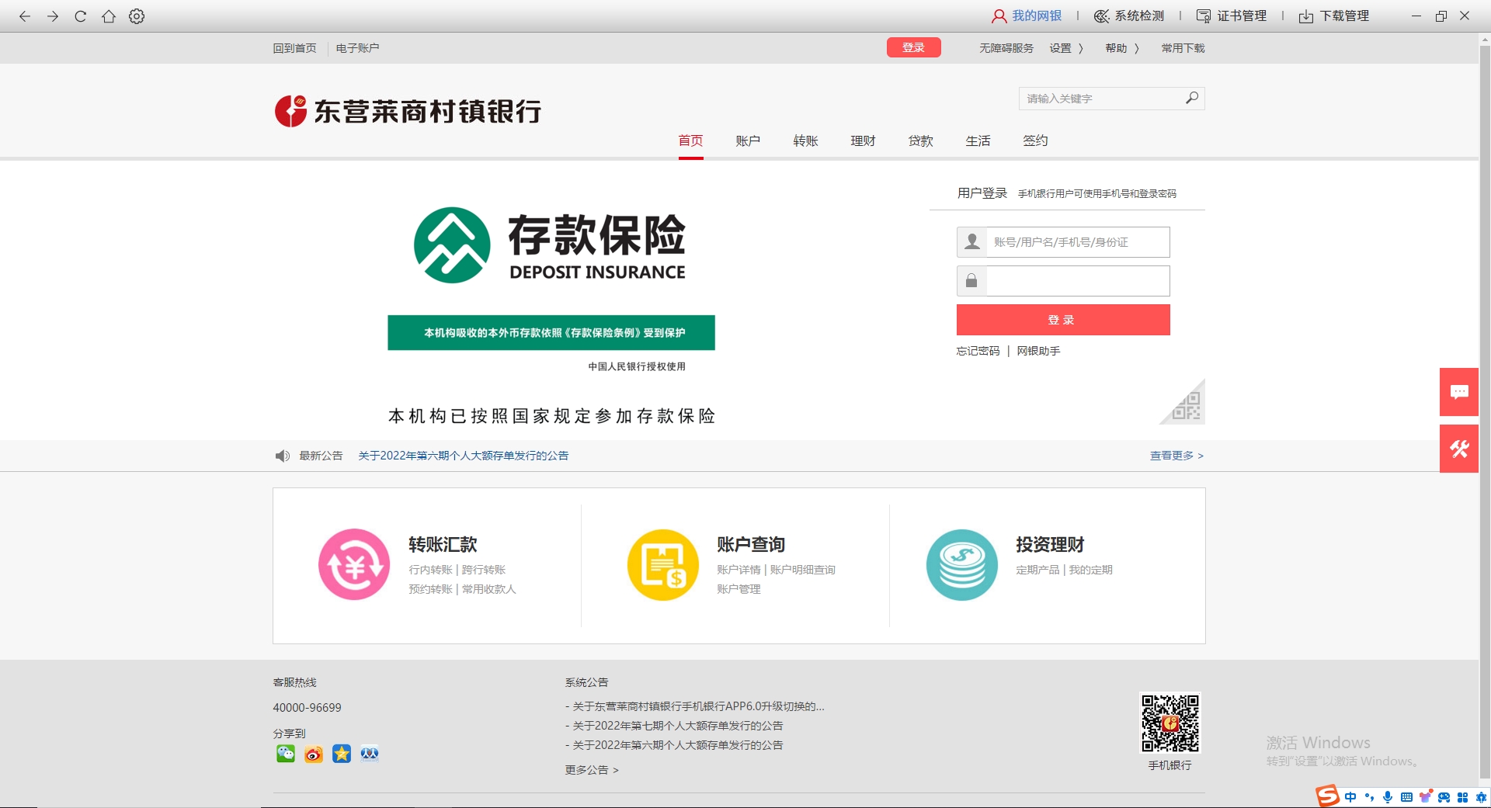Click 定期产品 link

pyautogui.click(x=1037, y=570)
